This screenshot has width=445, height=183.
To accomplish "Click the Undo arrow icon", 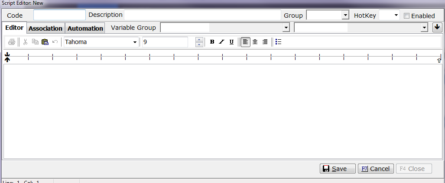I will pyautogui.click(x=55, y=42).
